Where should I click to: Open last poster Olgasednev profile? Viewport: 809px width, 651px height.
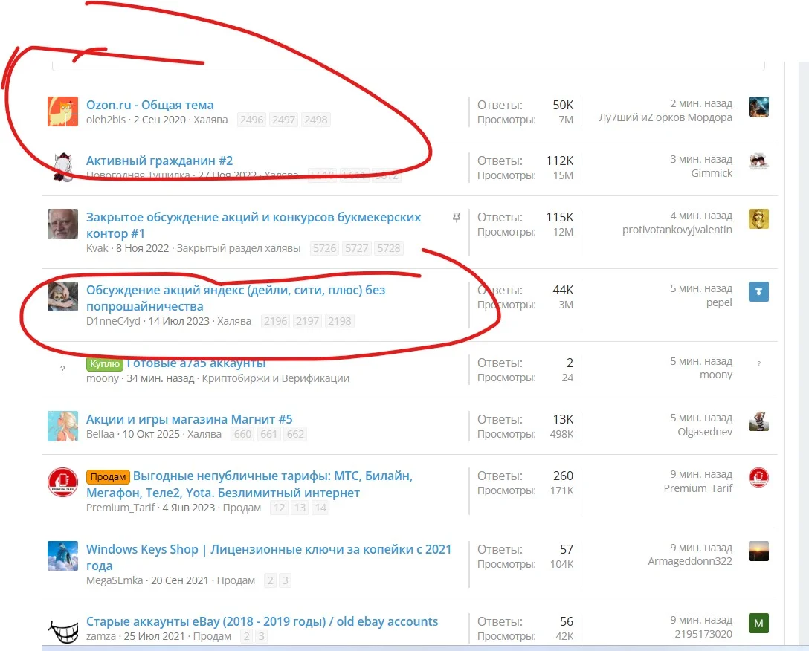pos(705,432)
